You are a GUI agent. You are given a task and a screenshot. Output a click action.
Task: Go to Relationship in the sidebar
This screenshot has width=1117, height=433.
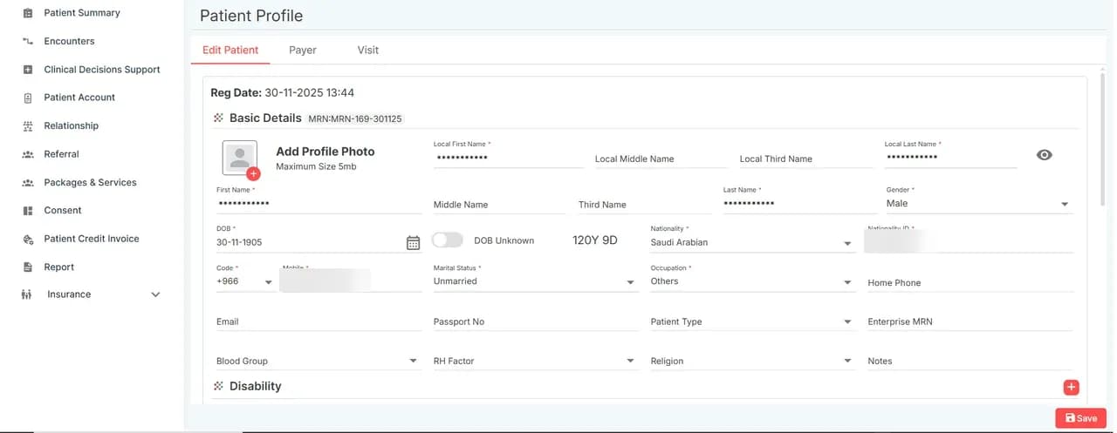[x=72, y=125]
